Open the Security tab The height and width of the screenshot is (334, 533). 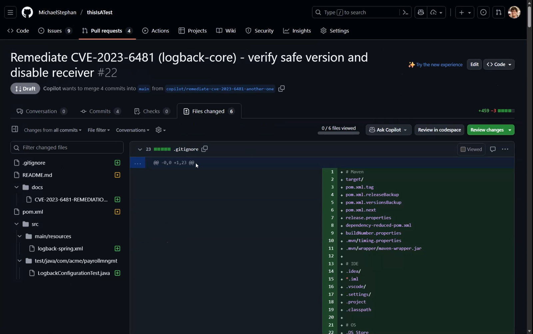(260, 31)
